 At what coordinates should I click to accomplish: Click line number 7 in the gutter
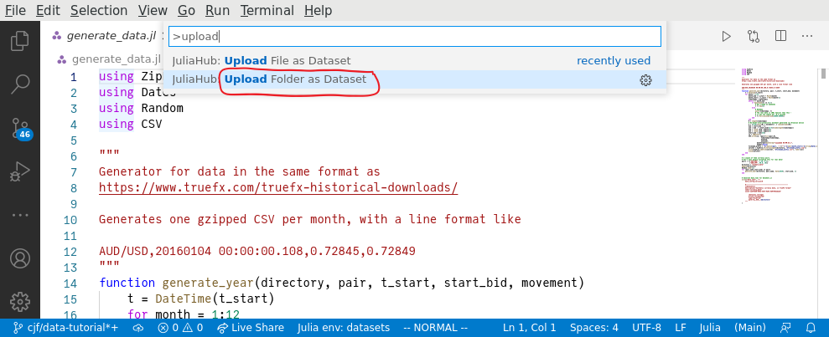click(x=73, y=172)
